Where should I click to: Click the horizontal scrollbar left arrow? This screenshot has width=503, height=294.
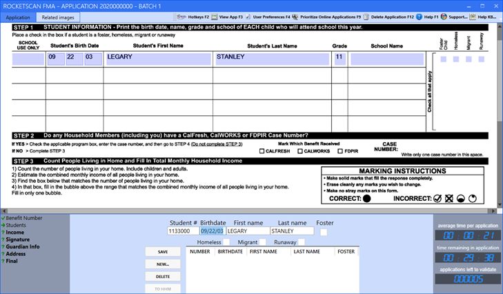(x=4, y=211)
